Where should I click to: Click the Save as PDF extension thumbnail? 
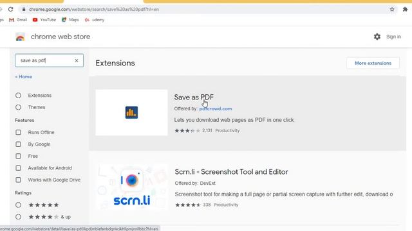tap(131, 113)
